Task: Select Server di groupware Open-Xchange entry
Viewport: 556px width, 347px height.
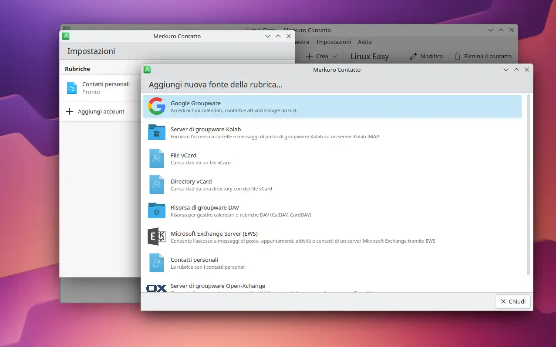Action: coord(332,285)
